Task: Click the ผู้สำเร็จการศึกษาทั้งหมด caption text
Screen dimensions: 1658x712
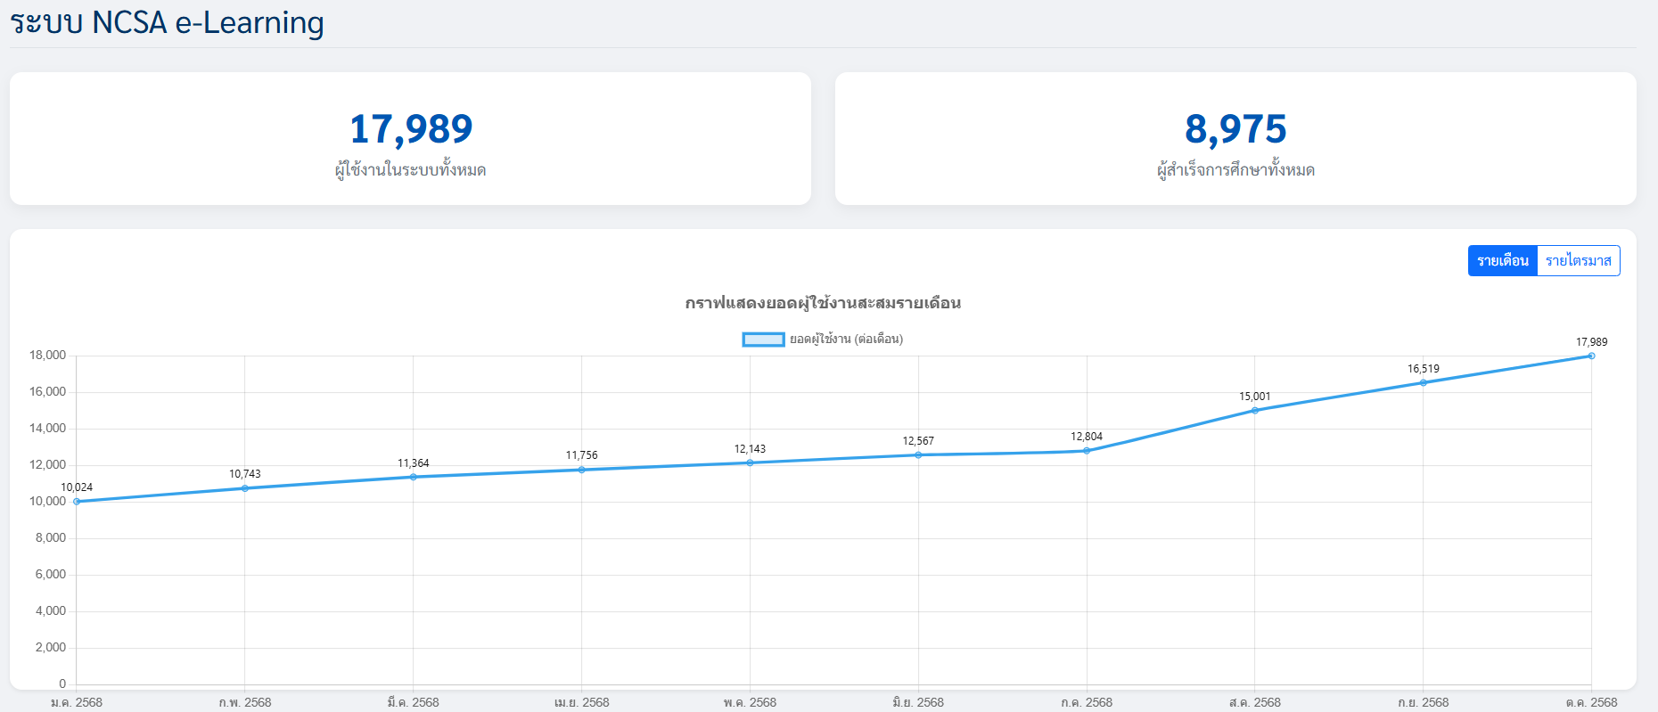Action: click(1235, 170)
